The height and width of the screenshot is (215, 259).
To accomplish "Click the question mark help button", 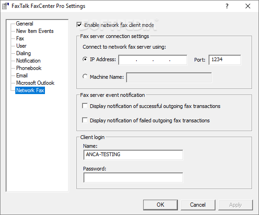I will tap(227, 6).
